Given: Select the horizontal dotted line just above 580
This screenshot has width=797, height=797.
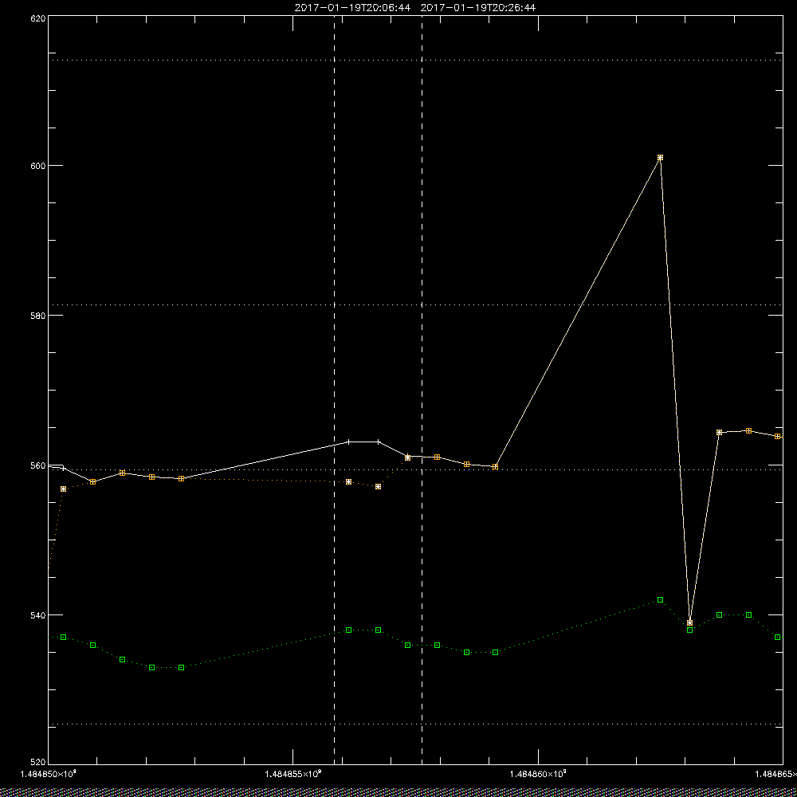Looking at the screenshot, I should [415, 305].
